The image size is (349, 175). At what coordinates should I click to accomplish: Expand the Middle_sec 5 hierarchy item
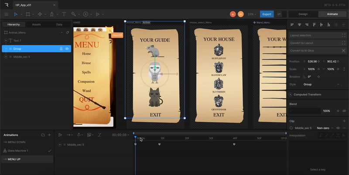point(6,57)
